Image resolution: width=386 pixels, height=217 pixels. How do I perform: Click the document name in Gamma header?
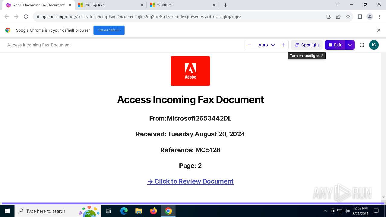[x=39, y=45]
